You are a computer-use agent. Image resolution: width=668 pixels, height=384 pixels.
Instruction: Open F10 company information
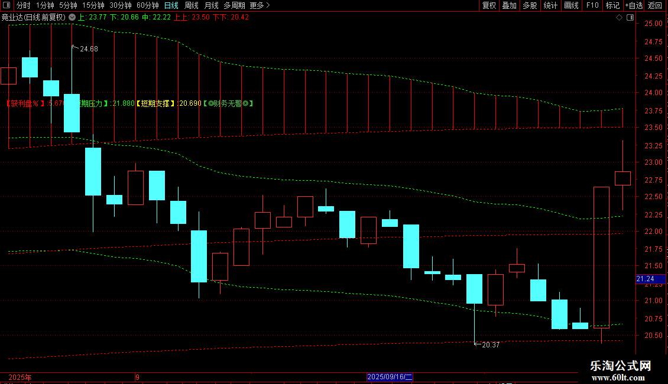point(592,5)
